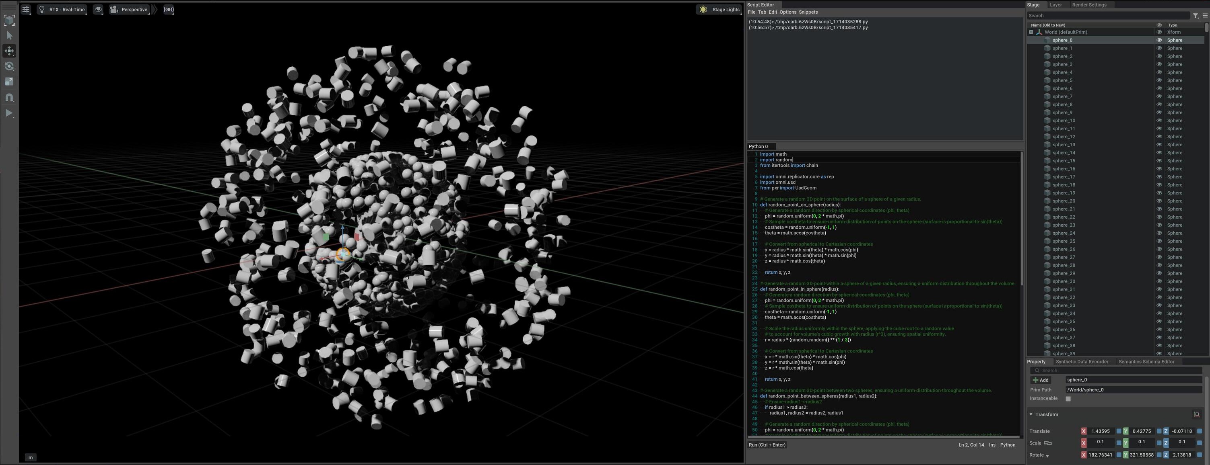Click the Add button in Property panel
The width and height of the screenshot is (1210, 465).
(x=1041, y=380)
